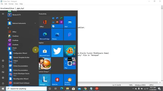Click the Explore group heading
Screen dimensions: 163x91
[x=41, y=43]
